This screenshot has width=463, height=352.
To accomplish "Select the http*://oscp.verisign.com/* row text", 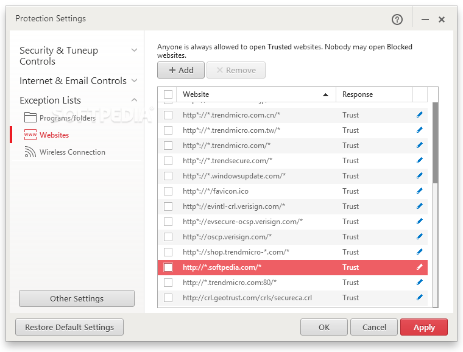I will [x=227, y=237].
